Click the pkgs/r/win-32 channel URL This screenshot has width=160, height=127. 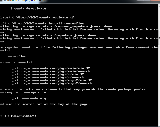click(x=45, y=74)
